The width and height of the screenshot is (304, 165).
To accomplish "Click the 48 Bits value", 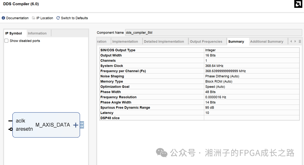I will [210, 92].
